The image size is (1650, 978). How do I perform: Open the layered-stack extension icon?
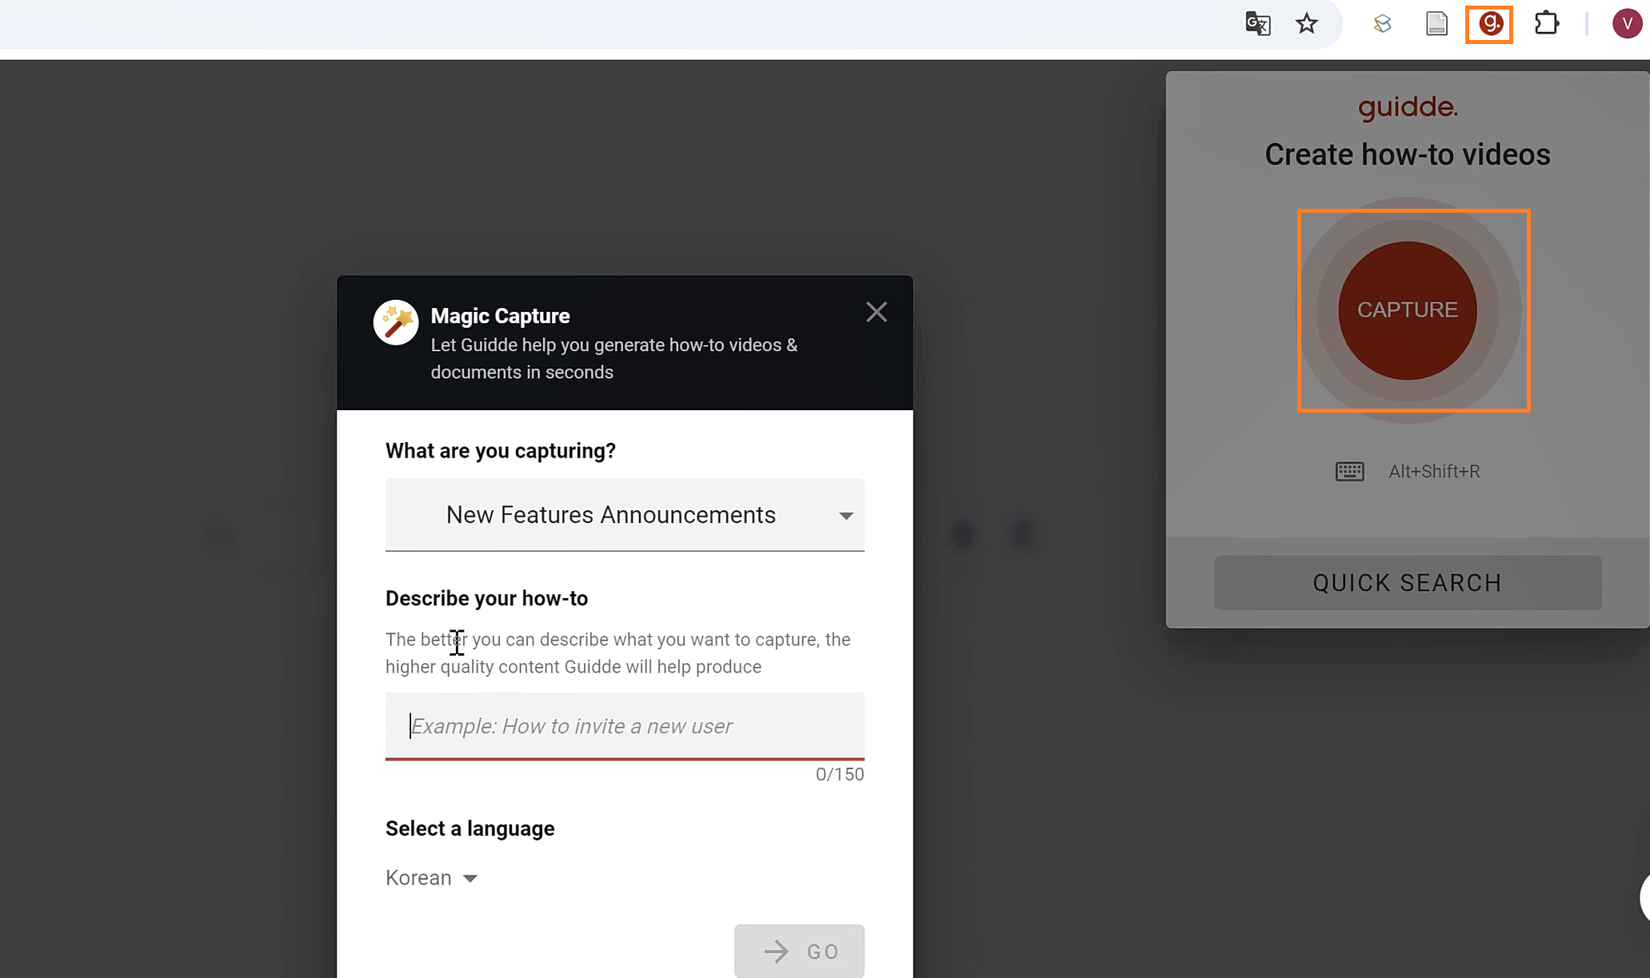(x=1382, y=24)
